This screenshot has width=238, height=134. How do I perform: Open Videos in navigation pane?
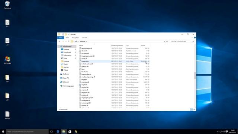(x=65, y=70)
